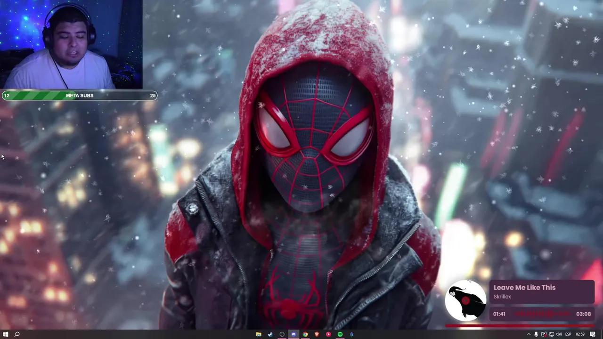Open the network tray icon
The width and height of the screenshot is (603, 339).
551,334
